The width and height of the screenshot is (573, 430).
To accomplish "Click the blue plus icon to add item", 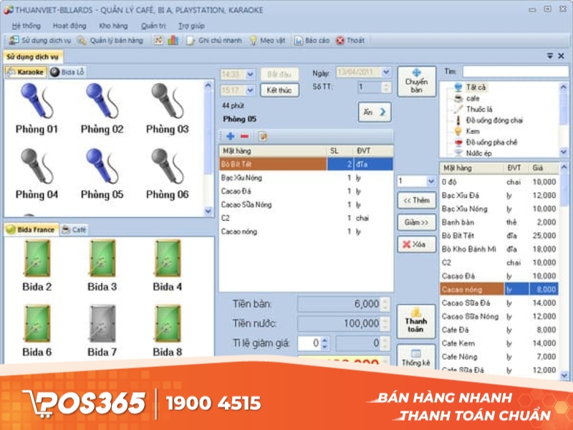I will [230, 135].
